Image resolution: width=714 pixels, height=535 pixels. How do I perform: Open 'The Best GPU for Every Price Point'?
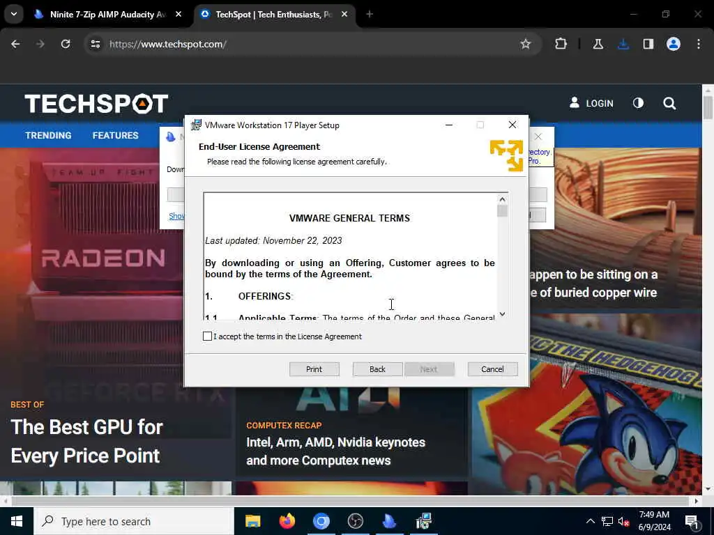coord(86,441)
